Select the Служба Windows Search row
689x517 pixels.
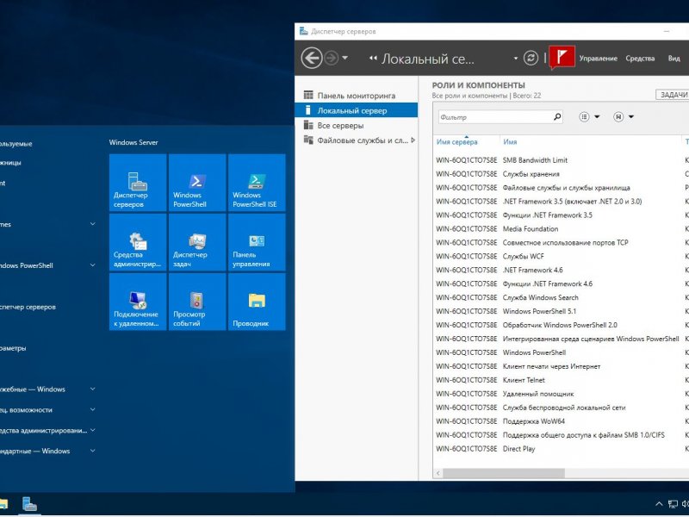[561, 297]
